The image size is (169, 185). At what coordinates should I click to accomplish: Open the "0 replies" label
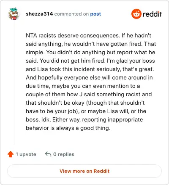[x=64, y=154]
